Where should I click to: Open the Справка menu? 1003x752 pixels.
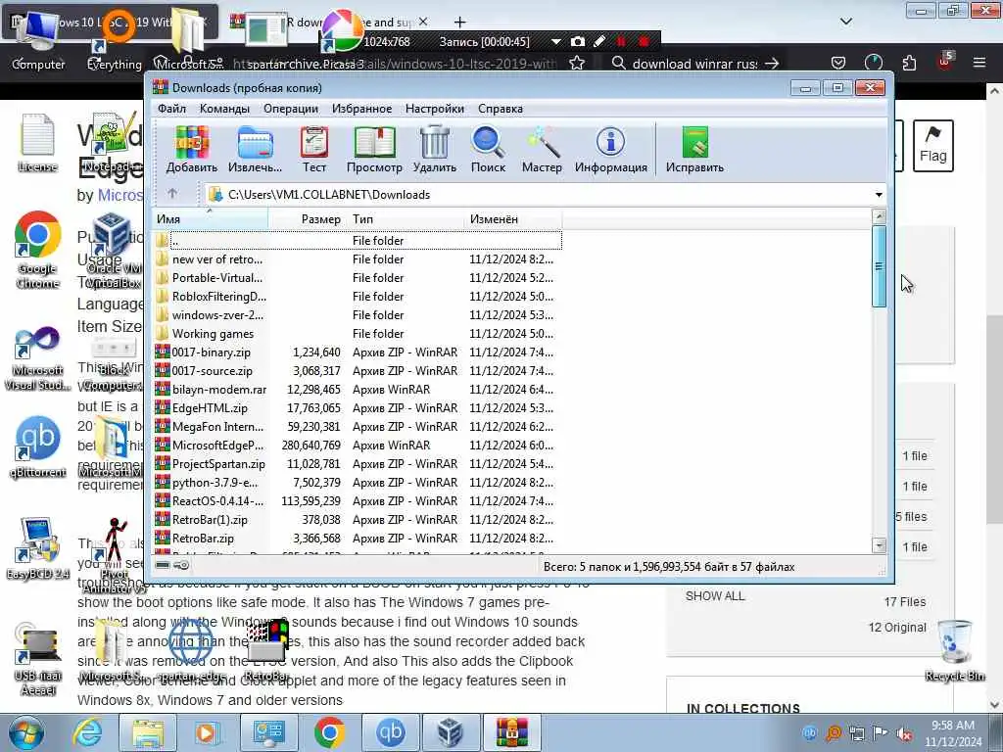[x=501, y=109]
